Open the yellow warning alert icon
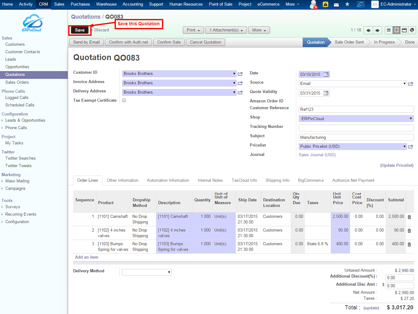This screenshot has width=418, height=314. (x=325, y=4)
